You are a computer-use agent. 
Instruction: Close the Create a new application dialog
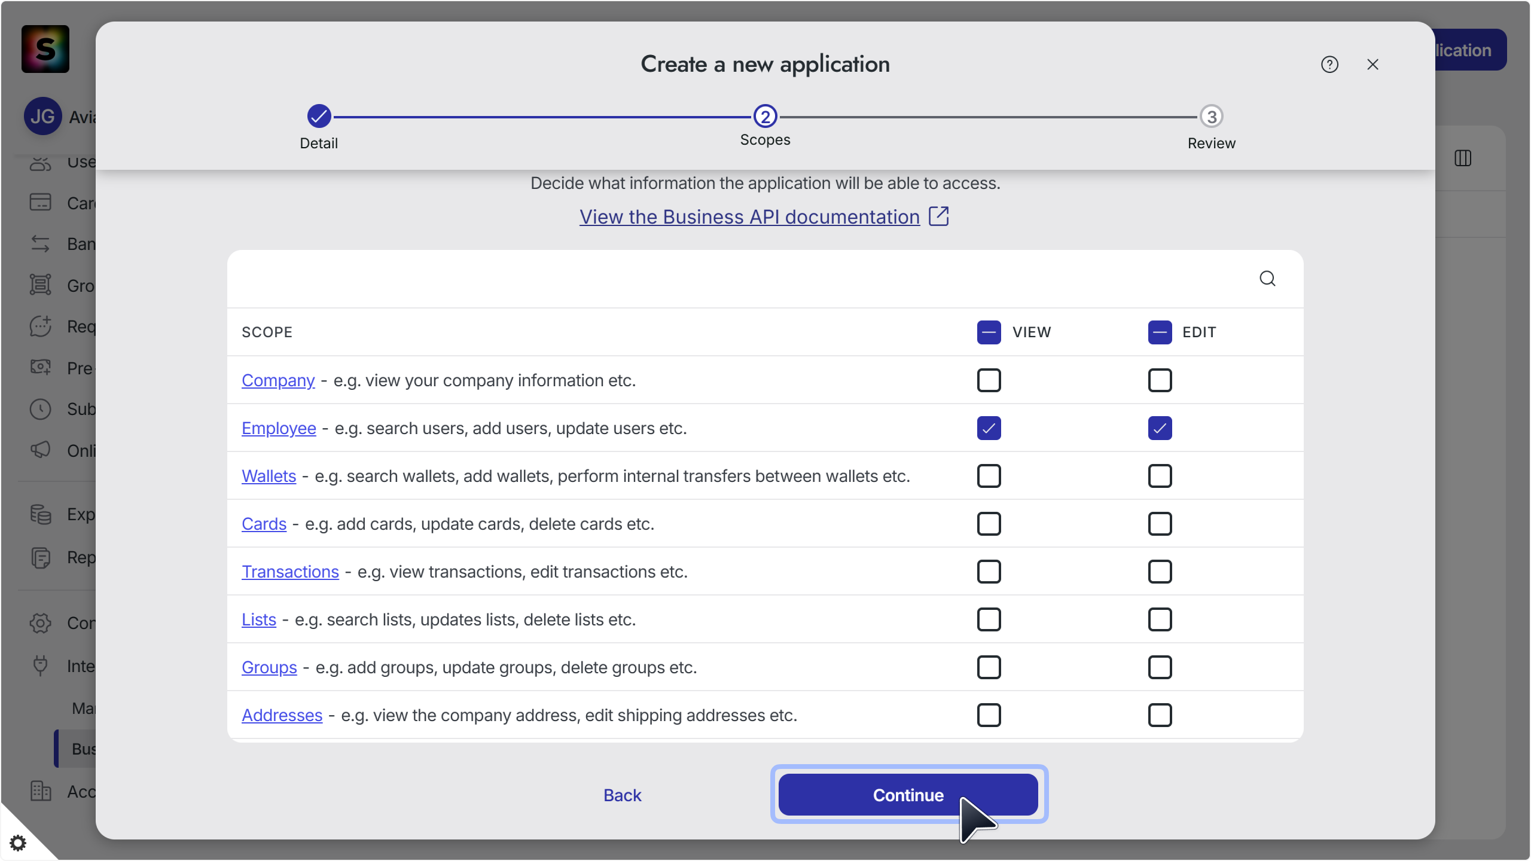(1373, 65)
